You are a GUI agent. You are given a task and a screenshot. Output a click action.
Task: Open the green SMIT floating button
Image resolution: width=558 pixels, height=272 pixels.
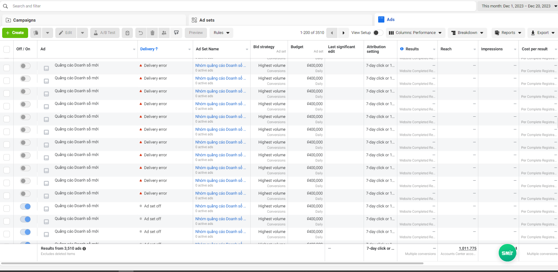coord(507,253)
